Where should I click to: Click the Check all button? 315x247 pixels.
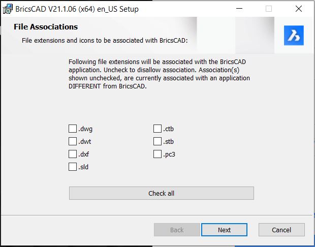[x=162, y=193]
